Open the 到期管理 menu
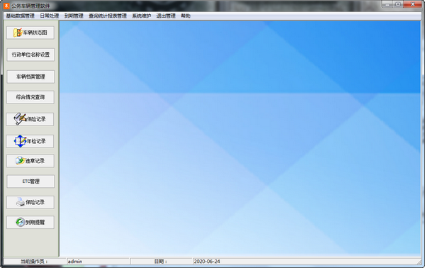Screen dimensions: 425x268 tap(74, 16)
